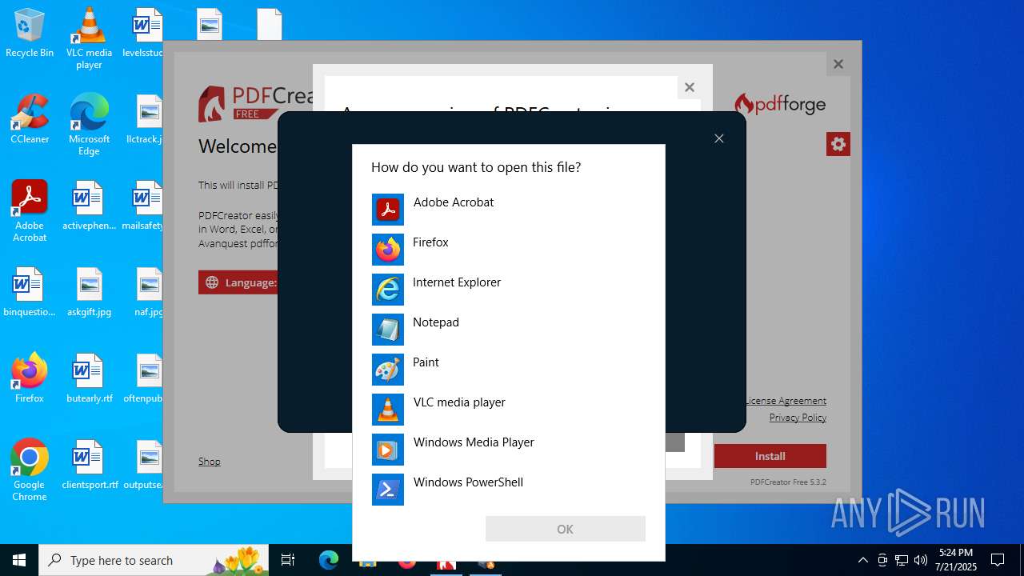Open the Privacy Policy link
This screenshot has width=1024, height=576.
click(x=798, y=418)
